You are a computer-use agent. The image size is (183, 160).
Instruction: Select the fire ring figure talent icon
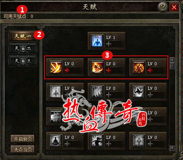(138, 68)
